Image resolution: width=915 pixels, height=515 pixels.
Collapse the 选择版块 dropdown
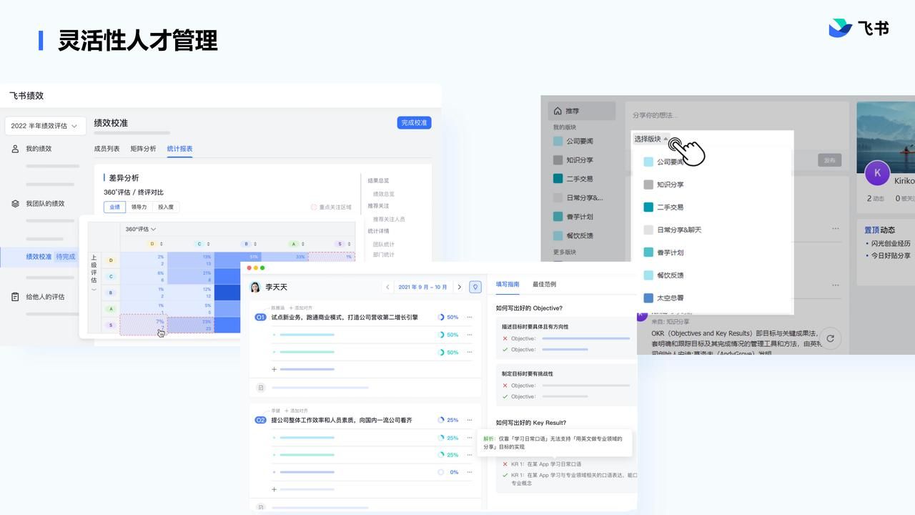pos(651,139)
